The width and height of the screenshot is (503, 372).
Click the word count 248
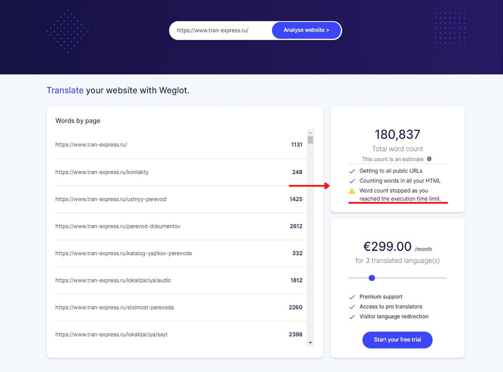coord(297,172)
